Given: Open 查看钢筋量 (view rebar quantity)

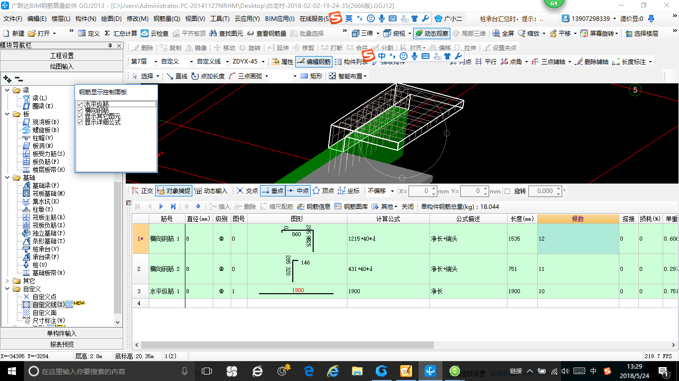Looking at the screenshot, I should pyautogui.click(x=267, y=34).
